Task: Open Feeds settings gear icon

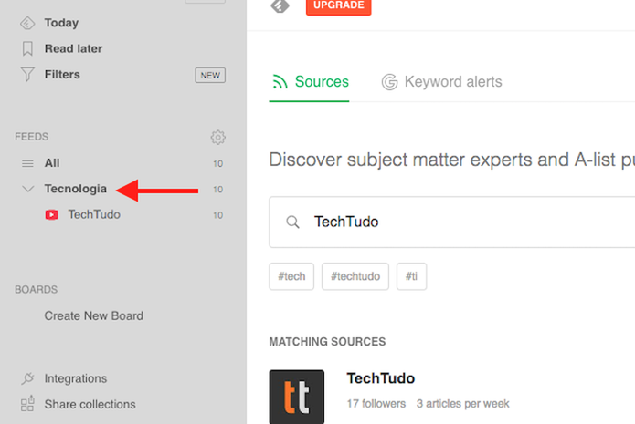Action: coord(217,137)
